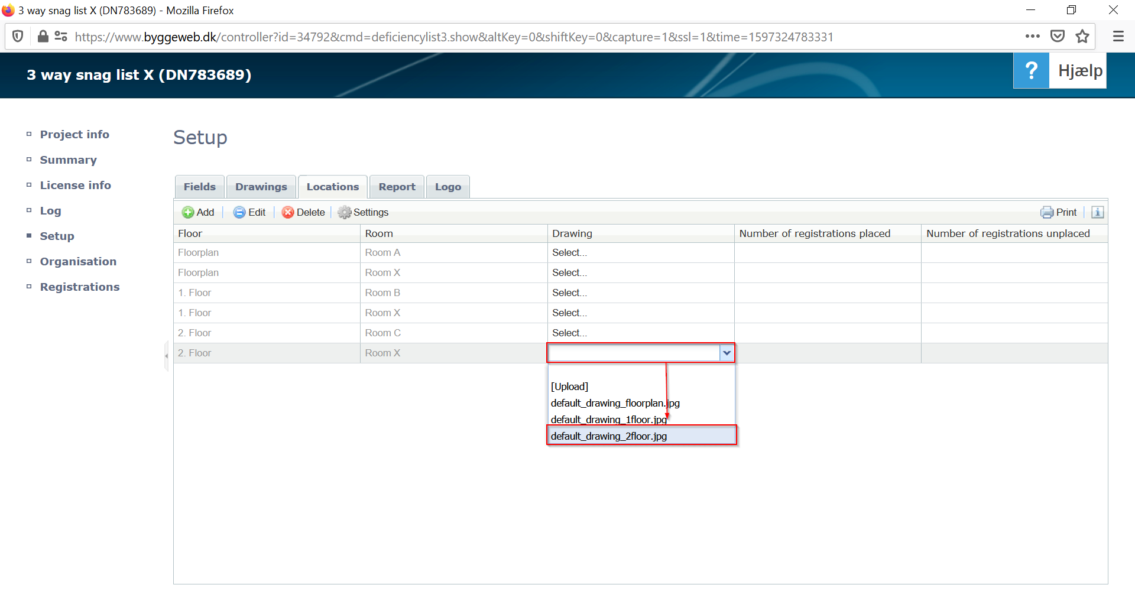This screenshot has height=601, width=1135.
Task: Switch to the Logo tab
Action: 448,187
